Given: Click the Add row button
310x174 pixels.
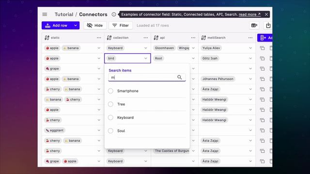Looking at the screenshot, I should pyautogui.click(x=57, y=26).
